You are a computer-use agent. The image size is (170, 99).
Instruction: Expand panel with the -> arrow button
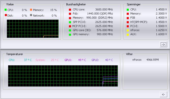pos(163,44)
